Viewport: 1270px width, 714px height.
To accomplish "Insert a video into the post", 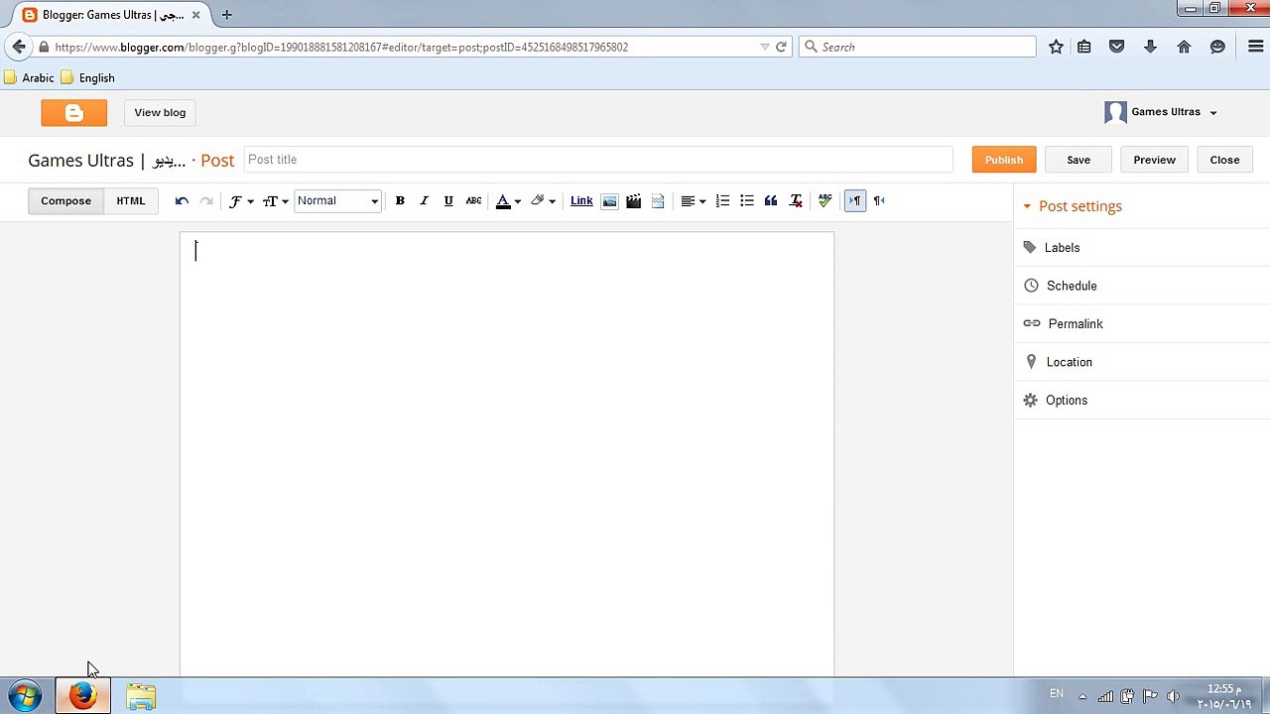I will (x=633, y=201).
